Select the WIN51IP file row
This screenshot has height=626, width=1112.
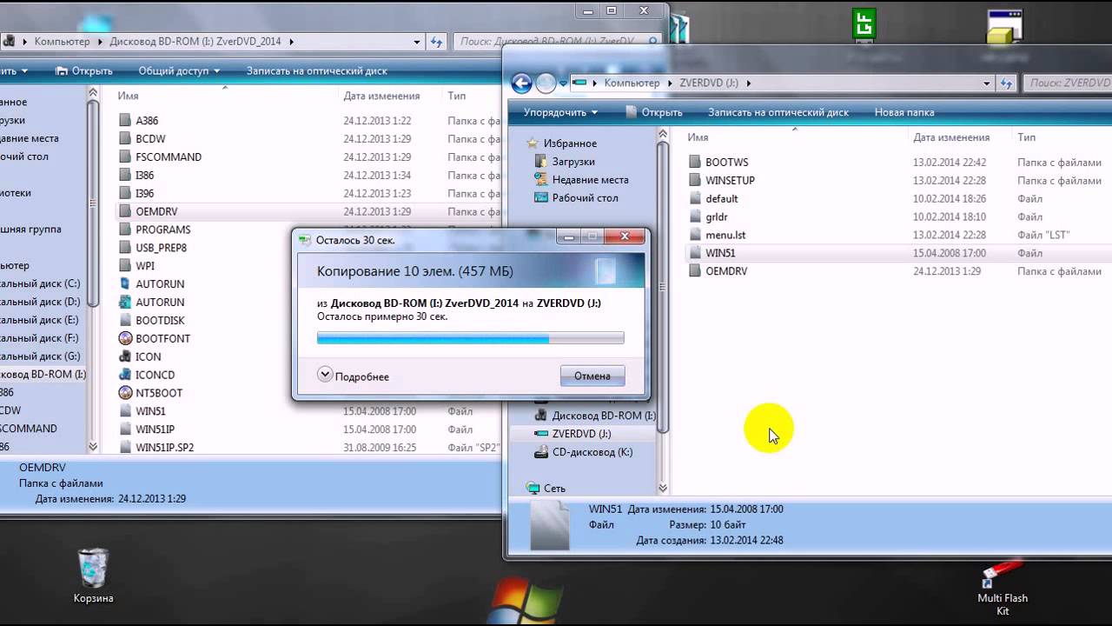[x=308, y=430]
